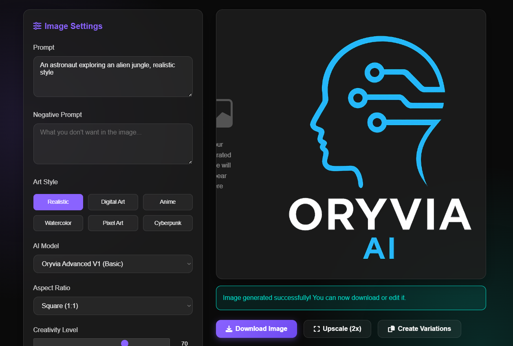This screenshot has width=513, height=346.
Task: Click the image placeholder icon
Action: point(224,113)
